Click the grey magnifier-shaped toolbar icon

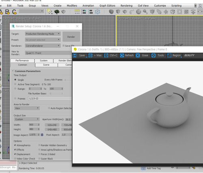[145, 12]
